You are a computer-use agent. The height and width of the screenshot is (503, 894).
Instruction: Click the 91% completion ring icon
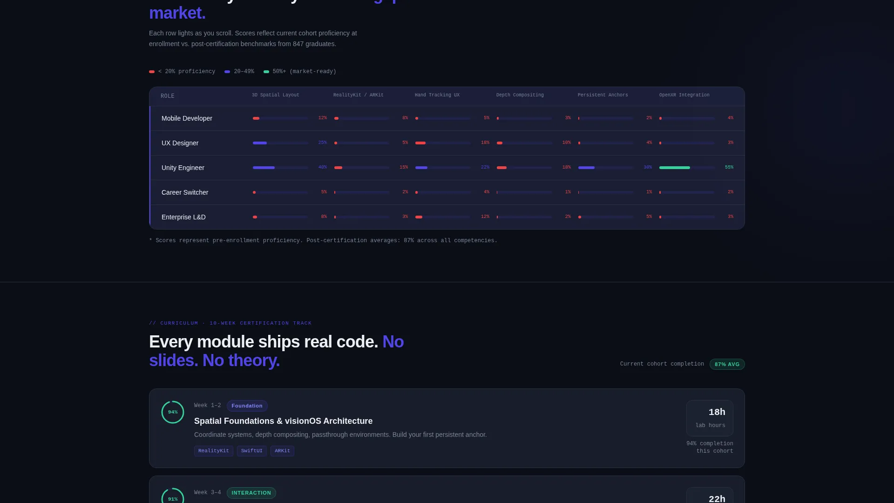(x=173, y=496)
